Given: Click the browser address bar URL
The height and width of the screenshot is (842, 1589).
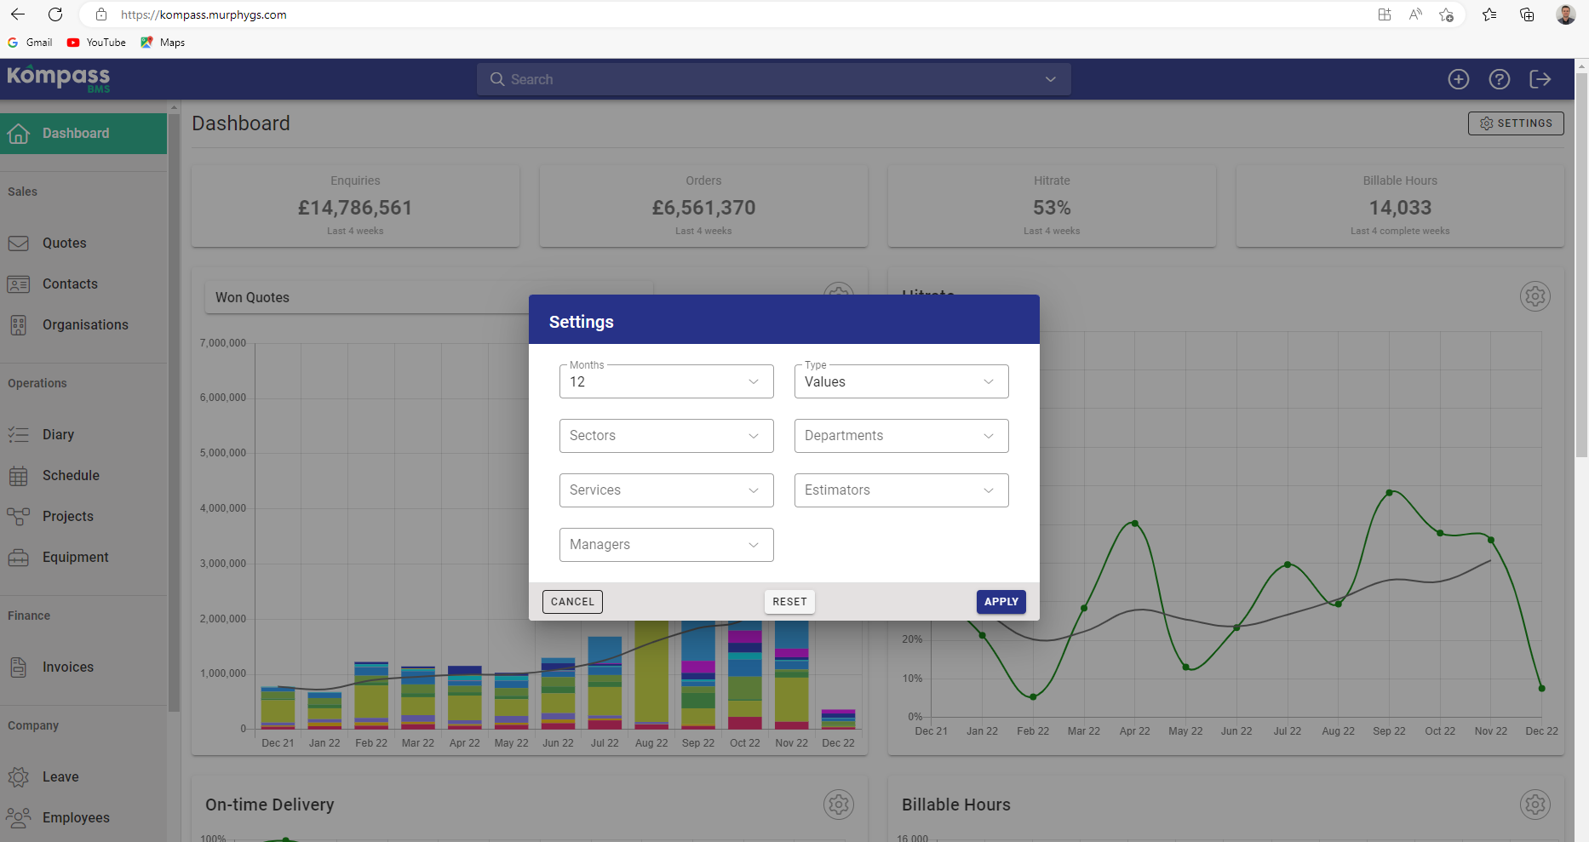Looking at the screenshot, I should [204, 14].
